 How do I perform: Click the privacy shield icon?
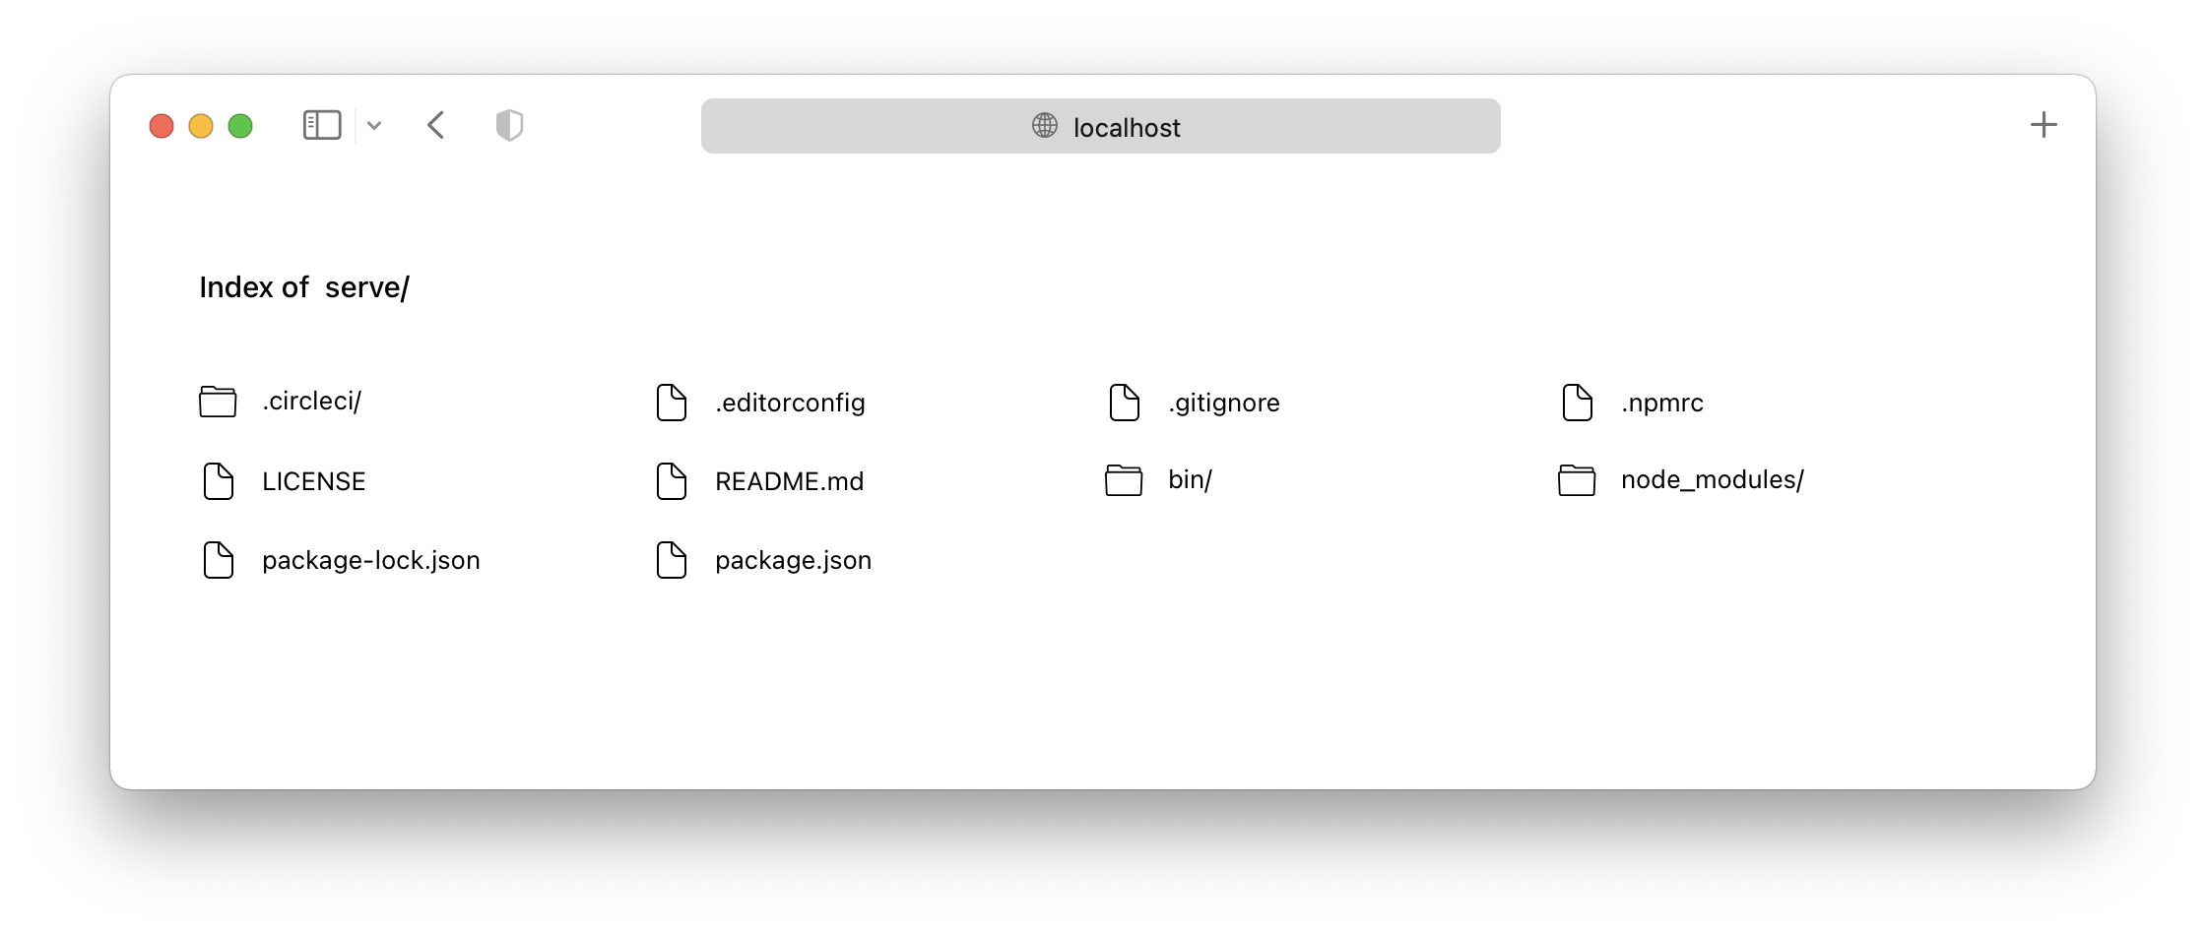pyautogui.click(x=509, y=125)
